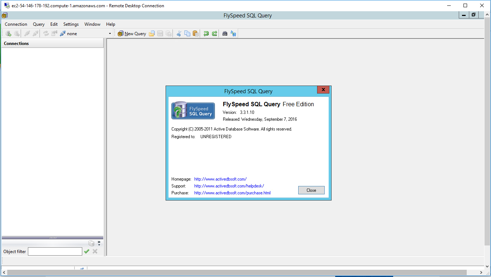Expand the 'none' connection dropdown

[x=110, y=34]
